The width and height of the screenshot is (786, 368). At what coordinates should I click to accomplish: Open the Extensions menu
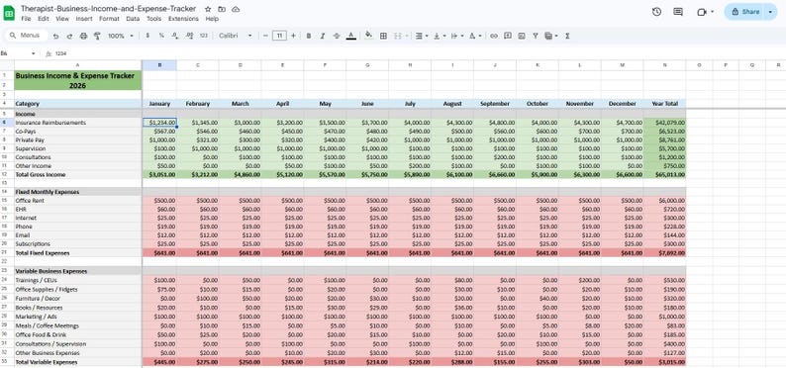click(183, 19)
